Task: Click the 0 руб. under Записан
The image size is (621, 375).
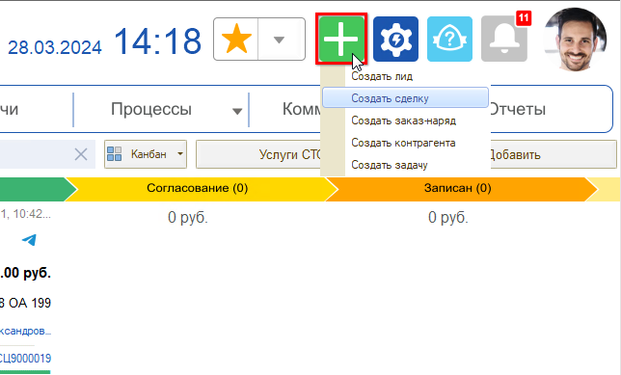Action: (x=448, y=218)
